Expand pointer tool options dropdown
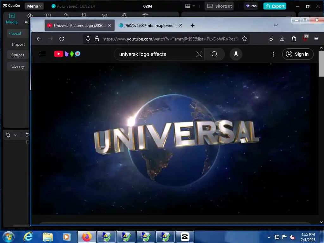The image size is (324, 243). tap(16, 135)
